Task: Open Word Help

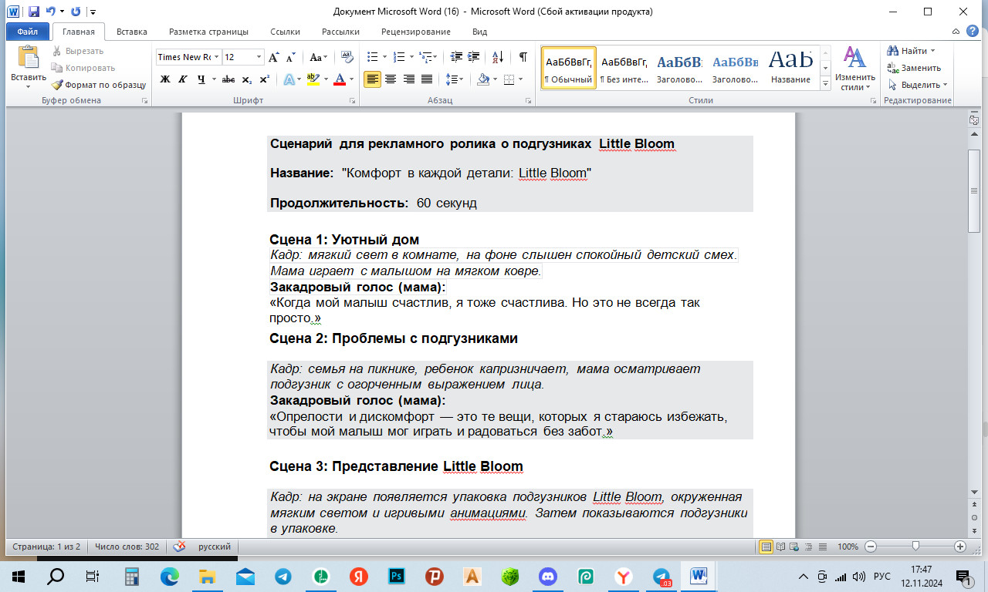Action: tap(973, 32)
